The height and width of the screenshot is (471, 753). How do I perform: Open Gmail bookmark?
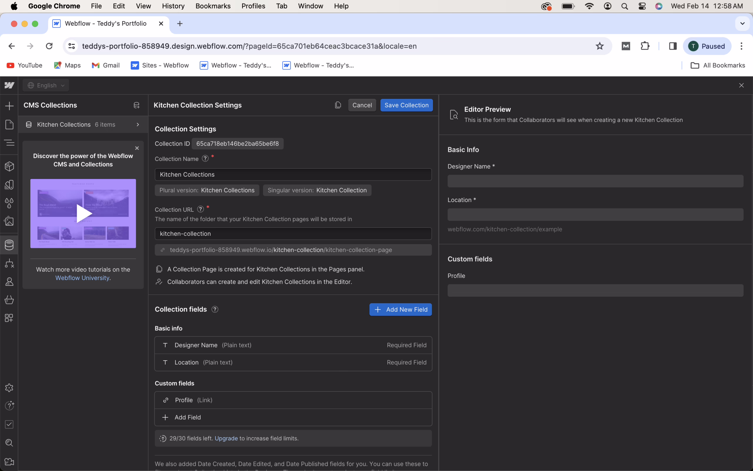(x=106, y=65)
